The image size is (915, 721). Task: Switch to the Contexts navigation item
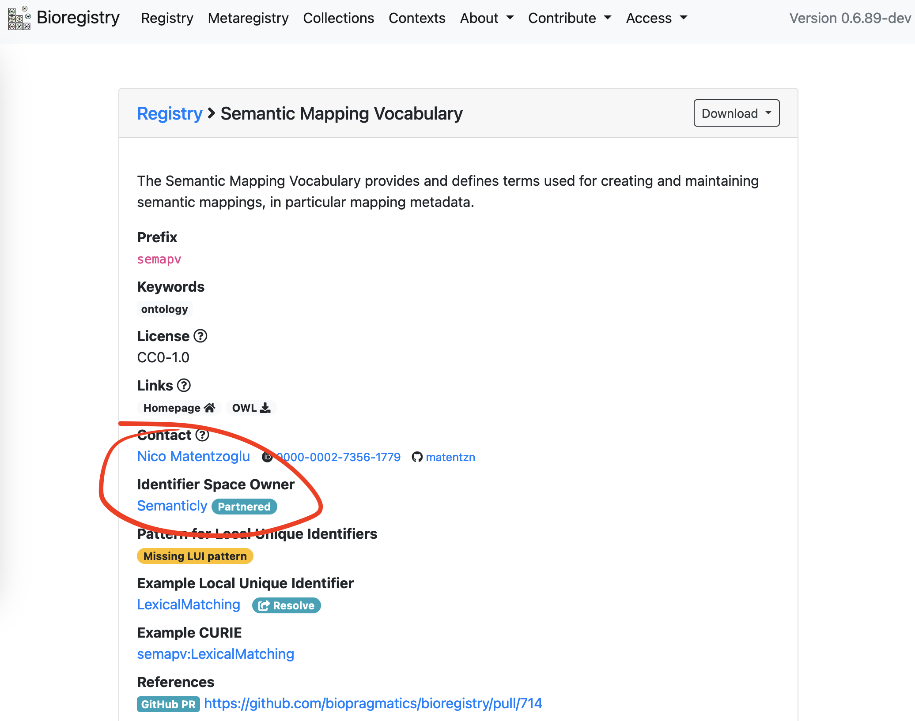(417, 18)
